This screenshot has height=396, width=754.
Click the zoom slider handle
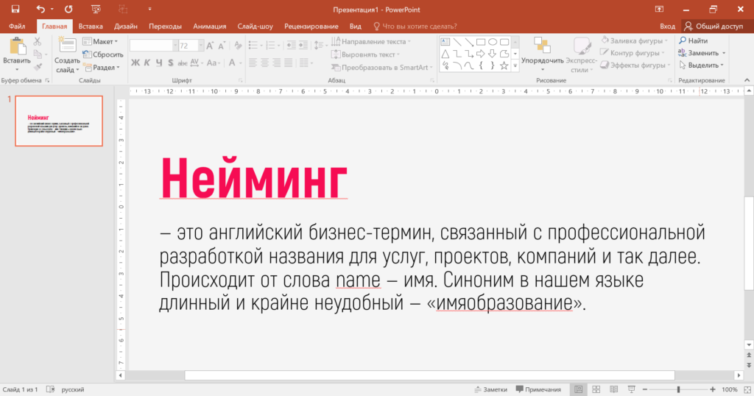[678, 389]
